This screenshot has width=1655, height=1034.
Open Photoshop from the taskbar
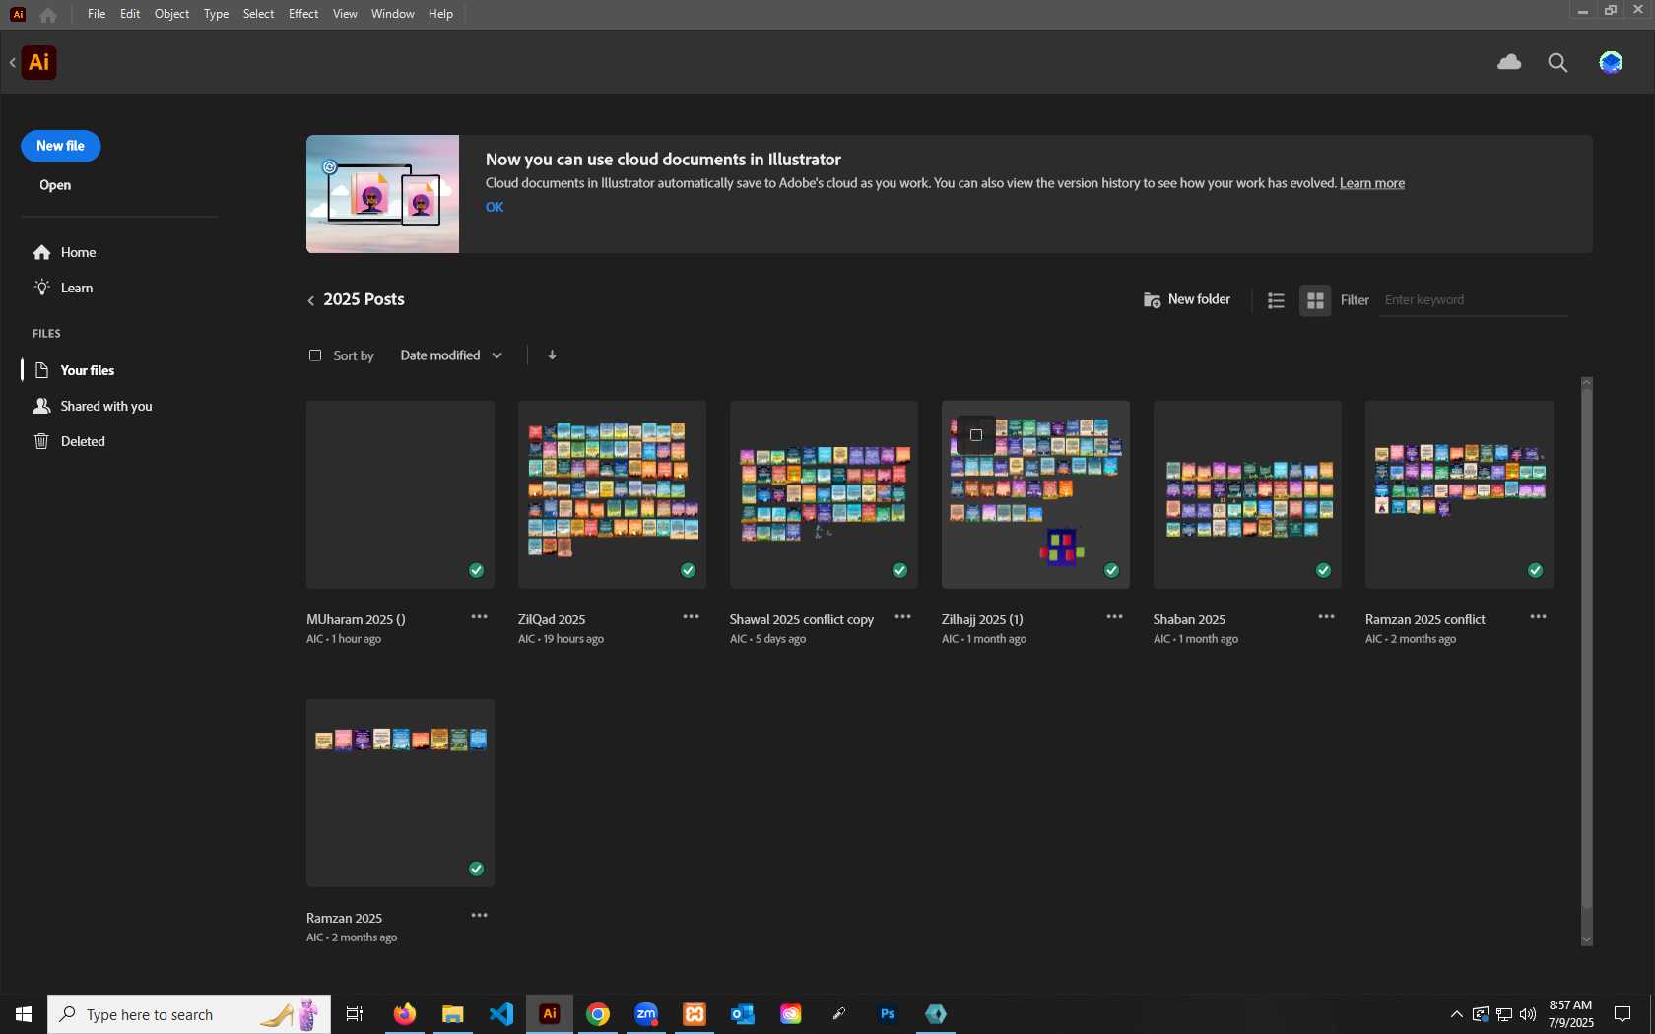(x=887, y=1013)
